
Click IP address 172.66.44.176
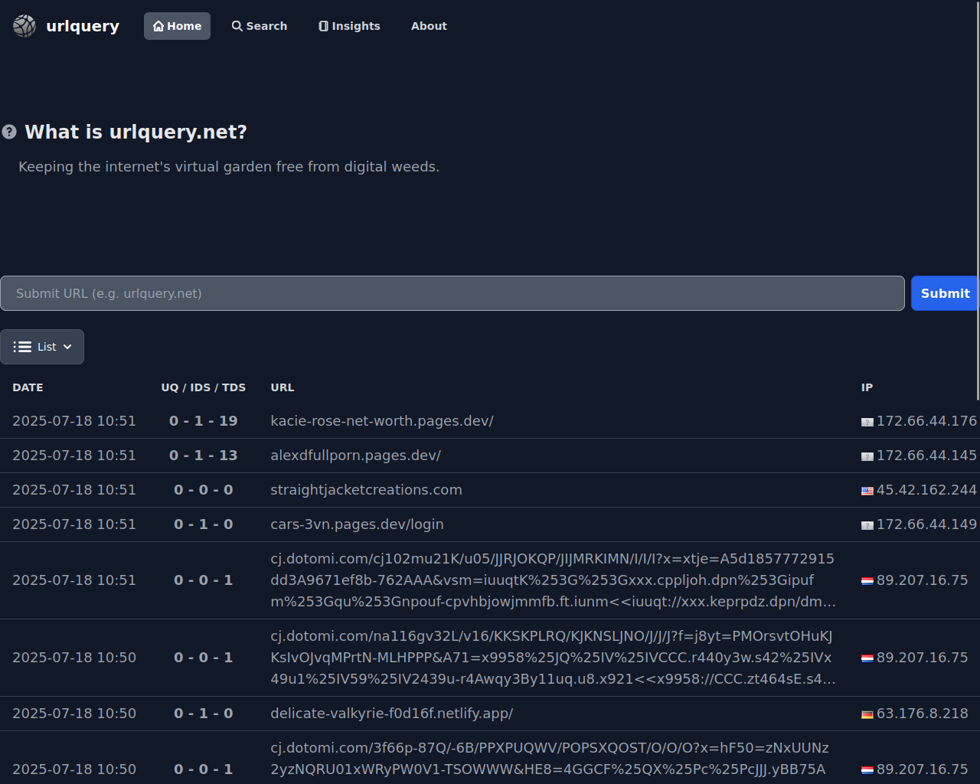926,421
